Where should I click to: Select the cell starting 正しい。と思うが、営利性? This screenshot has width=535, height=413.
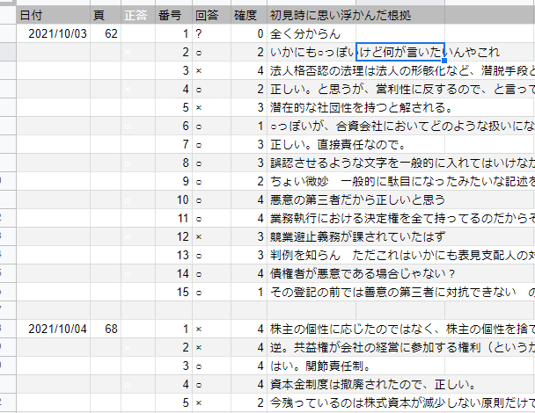pyautogui.click(x=311, y=89)
